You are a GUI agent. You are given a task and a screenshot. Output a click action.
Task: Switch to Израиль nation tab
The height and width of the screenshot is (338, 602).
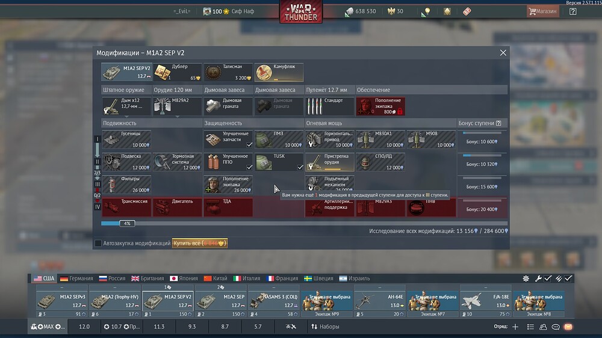click(x=355, y=278)
